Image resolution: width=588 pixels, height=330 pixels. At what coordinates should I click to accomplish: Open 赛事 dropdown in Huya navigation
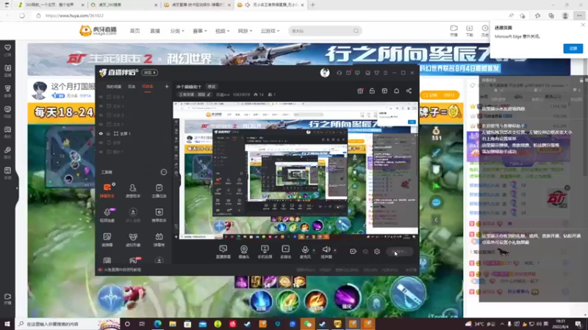point(199,31)
